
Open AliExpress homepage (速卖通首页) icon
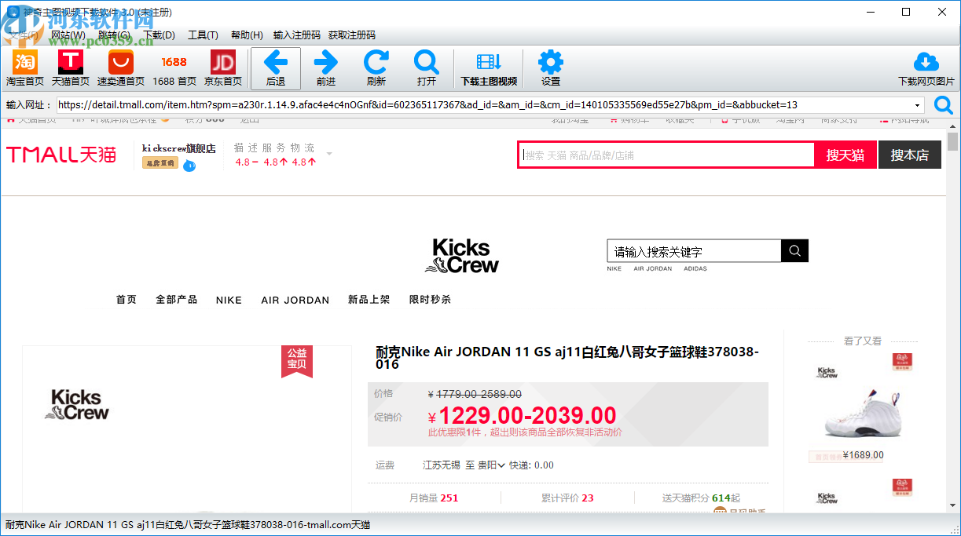[x=119, y=67]
